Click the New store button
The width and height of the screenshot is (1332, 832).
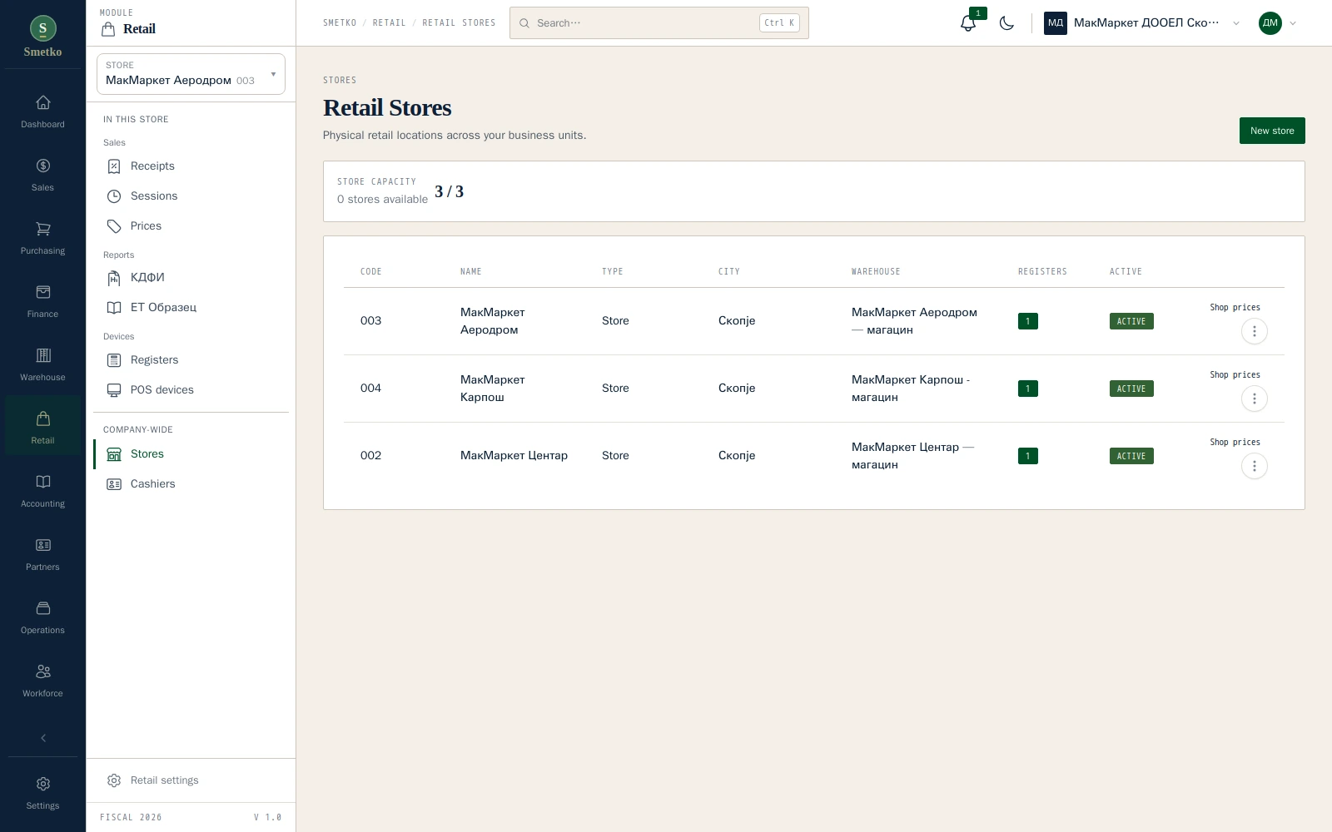click(1272, 131)
